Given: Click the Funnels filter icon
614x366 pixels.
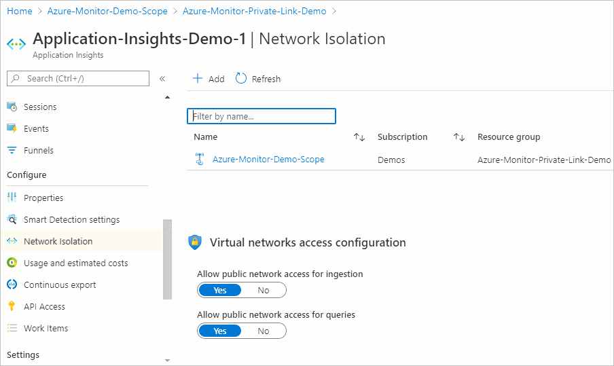Looking at the screenshot, I should click(x=12, y=150).
